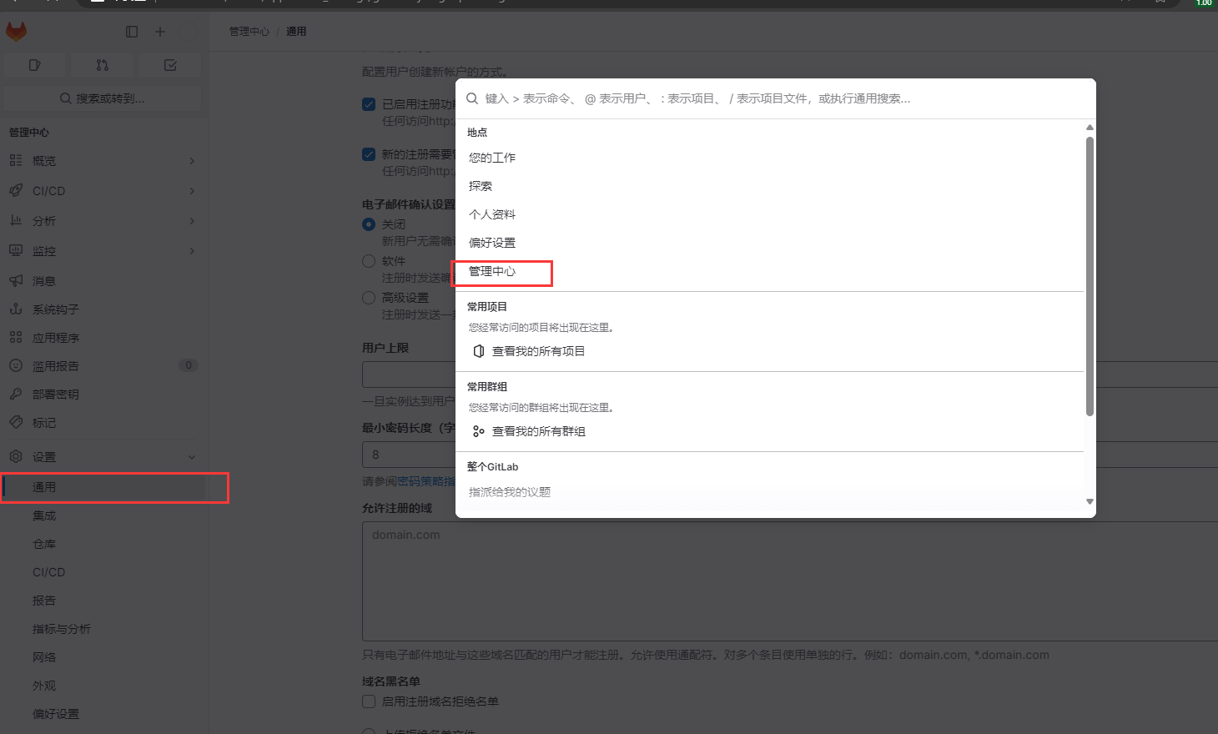1218x734 pixels.
Task: Collapse the 设置 sidebar section chevron
Action: pyautogui.click(x=192, y=457)
